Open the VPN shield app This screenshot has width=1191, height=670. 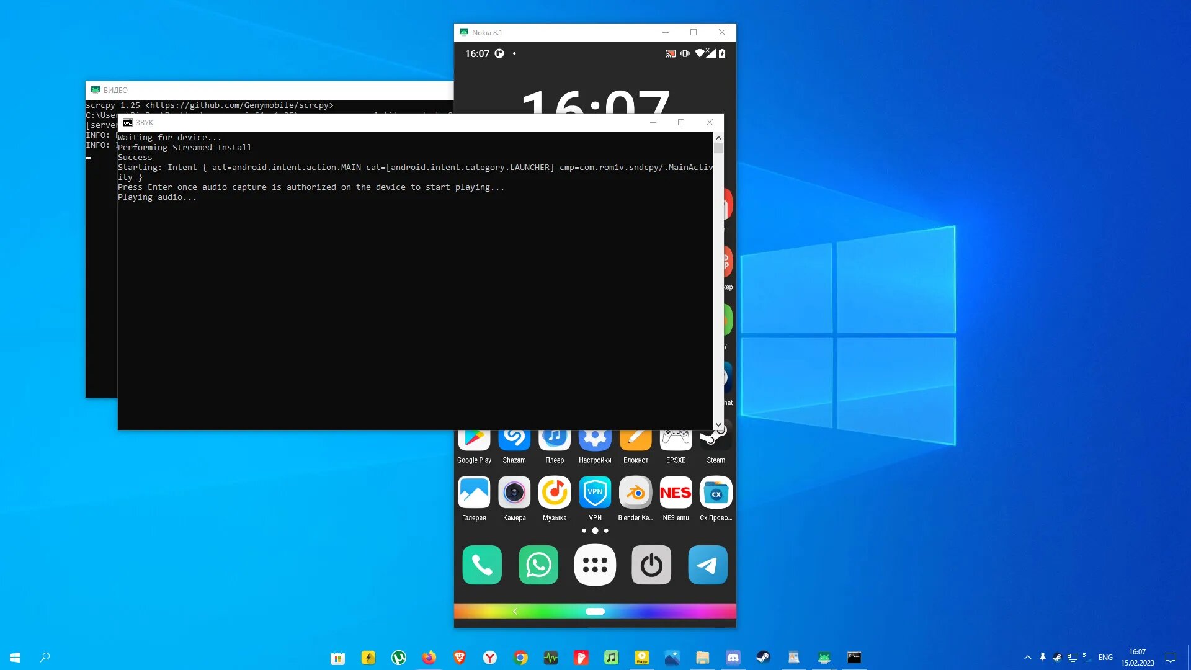595,493
